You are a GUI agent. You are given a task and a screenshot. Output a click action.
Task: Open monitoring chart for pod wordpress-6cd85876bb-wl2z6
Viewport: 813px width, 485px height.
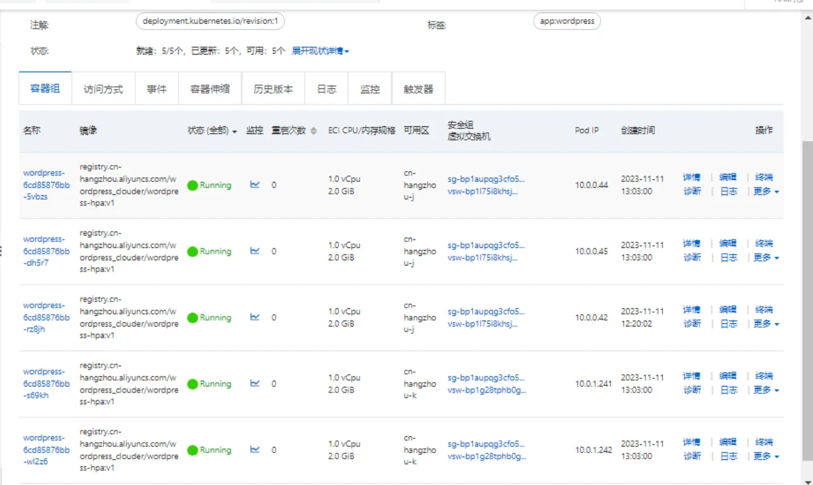(254, 450)
